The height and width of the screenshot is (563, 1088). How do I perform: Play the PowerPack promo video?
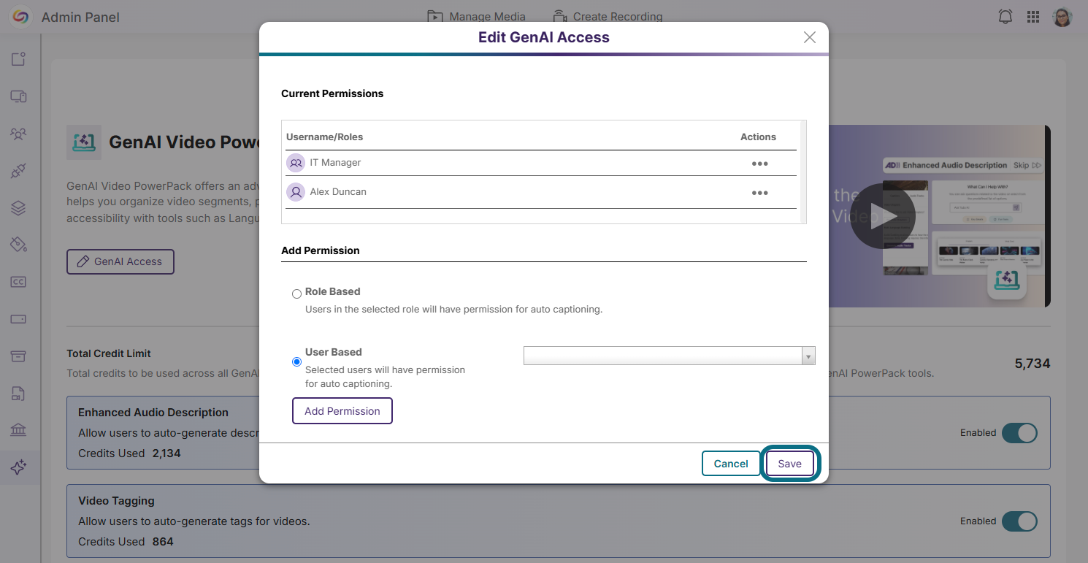pos(883,216)
